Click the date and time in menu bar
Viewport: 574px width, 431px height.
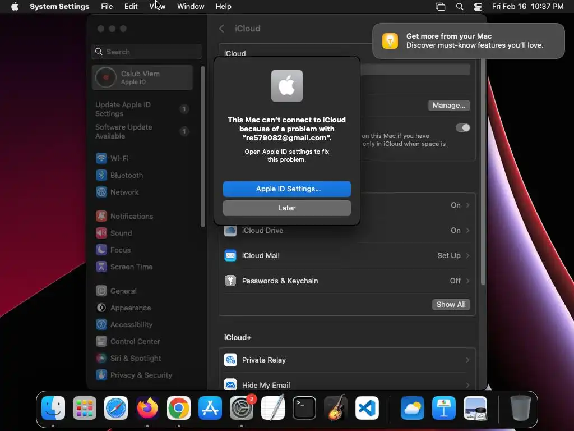[527, 6]
